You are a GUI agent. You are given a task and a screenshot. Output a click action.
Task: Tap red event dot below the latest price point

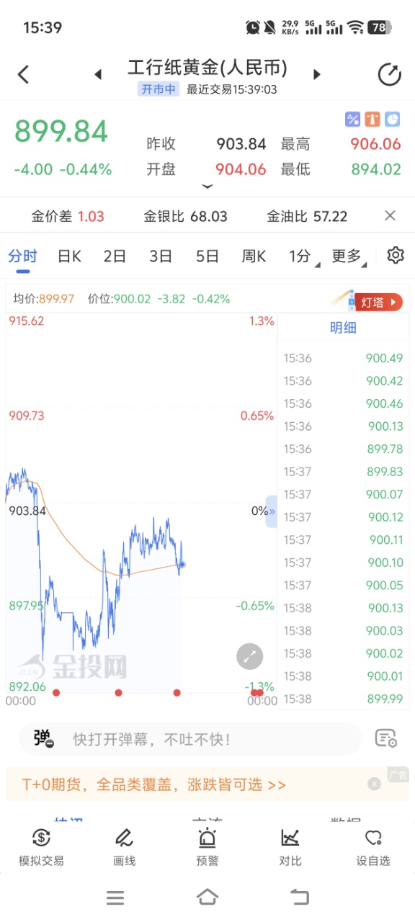pos(177,693)
